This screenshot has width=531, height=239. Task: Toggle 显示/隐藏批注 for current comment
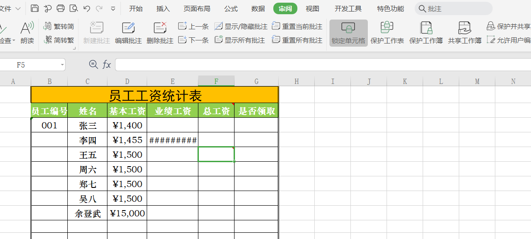(x=241, y=26)
